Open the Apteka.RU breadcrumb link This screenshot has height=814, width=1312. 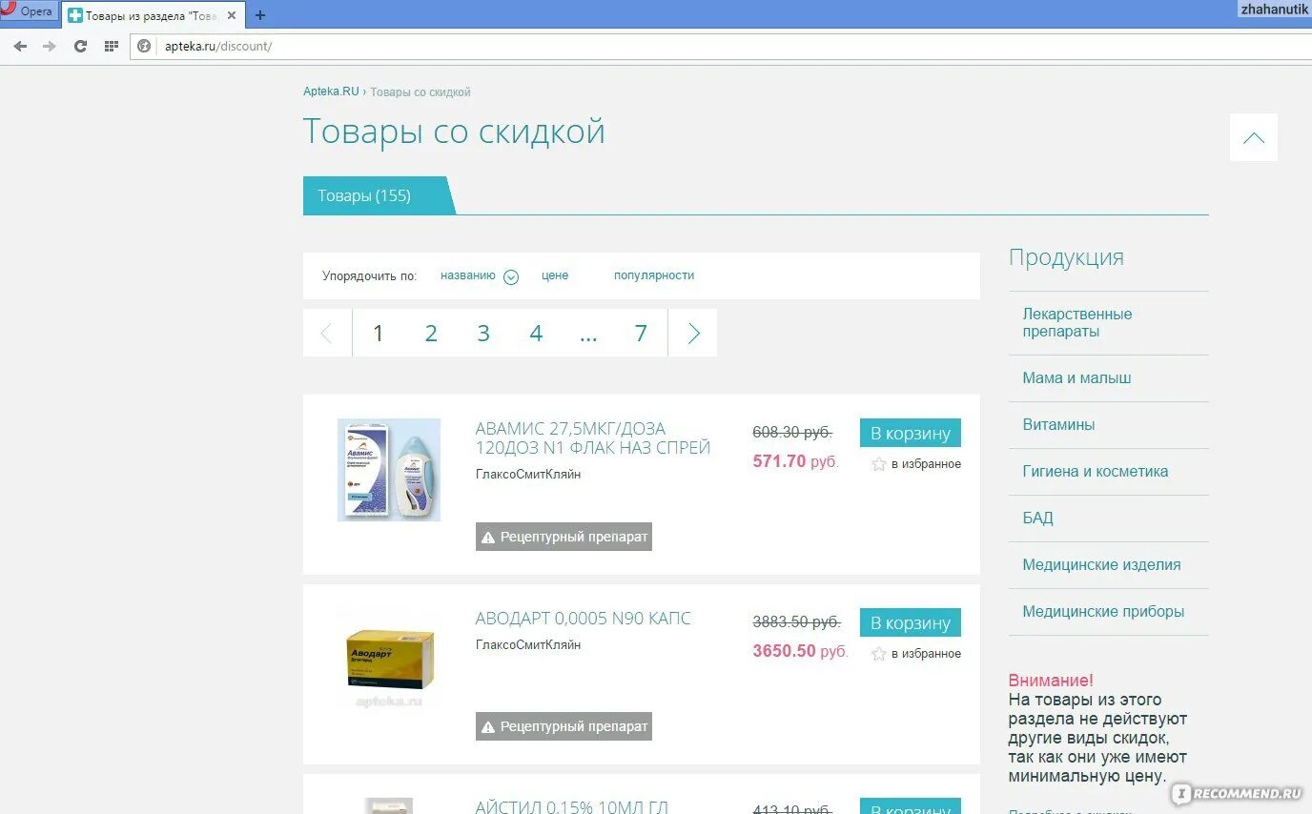coord(331,92)
